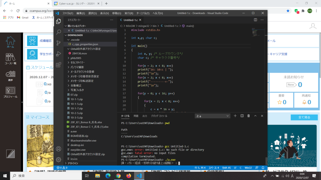This screenshot has height=180, width=321.
Task: Collapse the DOWNLOADS section
Action: pos(75,35)
